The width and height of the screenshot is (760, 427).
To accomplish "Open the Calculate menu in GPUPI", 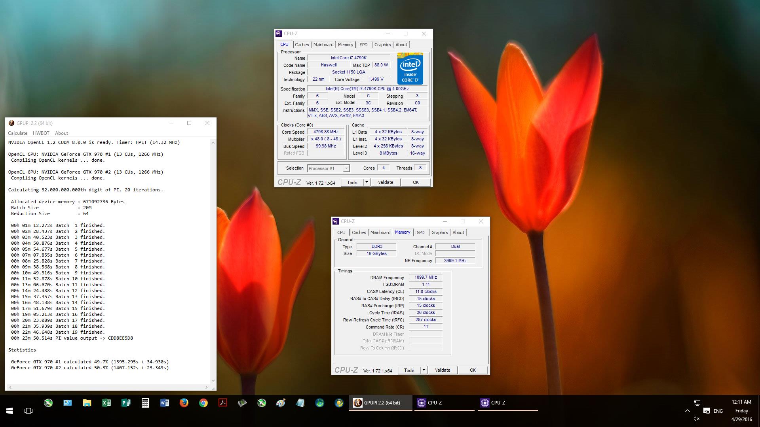I will 18,133.
